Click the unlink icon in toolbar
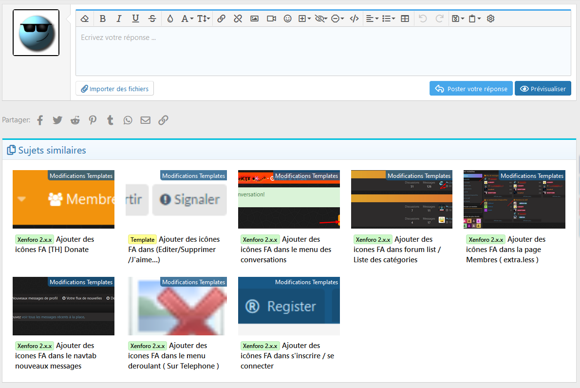580x388 pixels. (x=238, y=19)
